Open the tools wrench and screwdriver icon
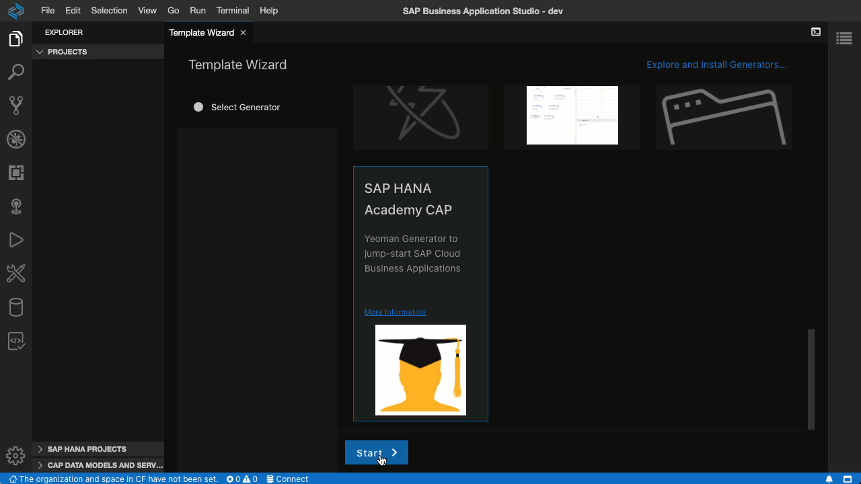861x484 pixels. pyautogui.click(x=16, y=274)
